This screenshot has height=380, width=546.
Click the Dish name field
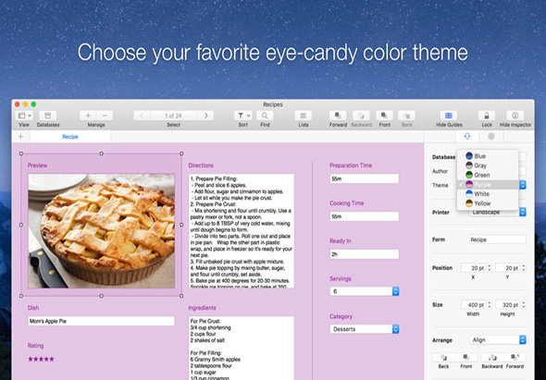(x=101, y=321)
